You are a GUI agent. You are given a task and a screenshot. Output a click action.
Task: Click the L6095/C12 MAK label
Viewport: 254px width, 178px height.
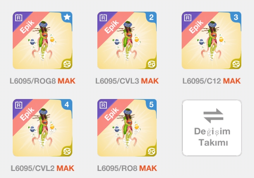coord(212,81)
